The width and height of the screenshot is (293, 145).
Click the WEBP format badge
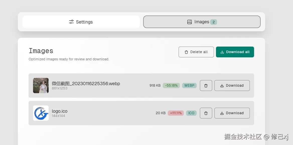coord(189,85)
